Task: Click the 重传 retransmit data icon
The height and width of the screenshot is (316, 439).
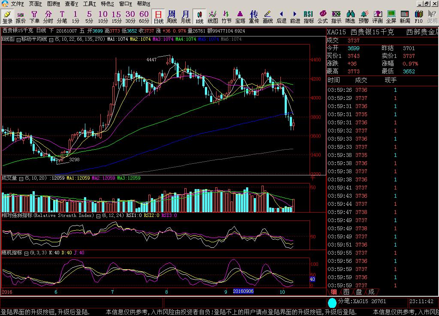Action: coord(254,17)
